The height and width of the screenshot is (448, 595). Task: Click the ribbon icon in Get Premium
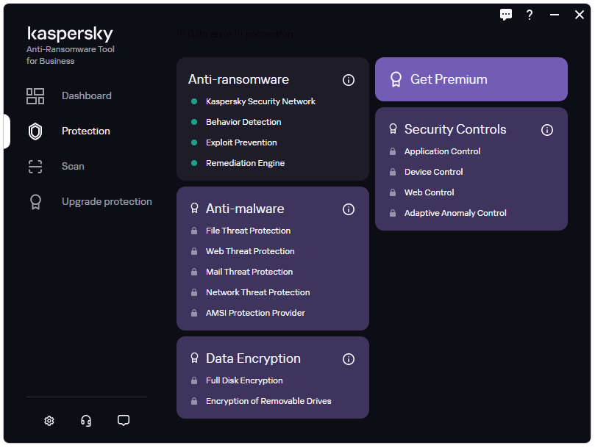(396, 79)
